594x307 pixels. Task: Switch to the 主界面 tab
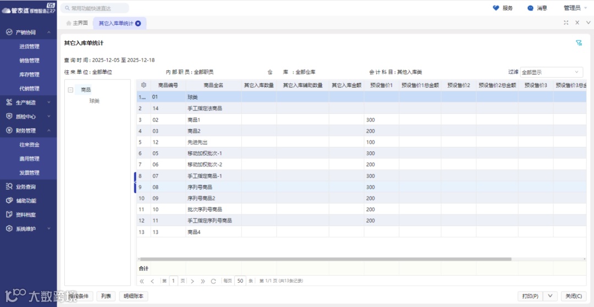pyautogui.click(x=77, y=23)
